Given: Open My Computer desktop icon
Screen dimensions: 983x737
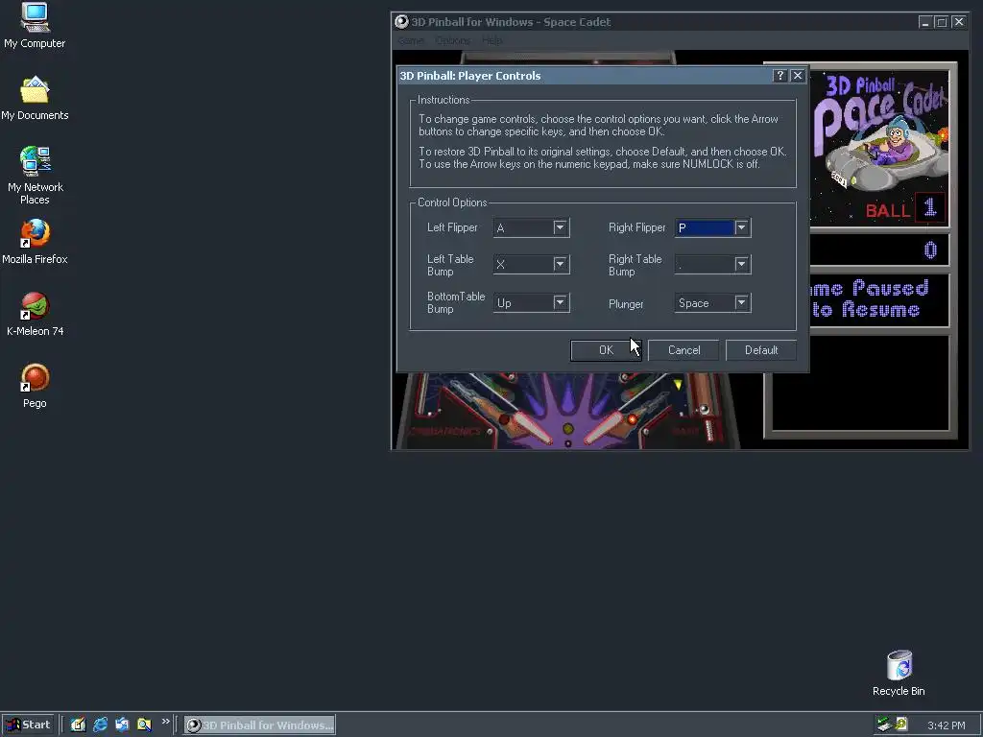Looking at the screenshot, I should 35,26.
